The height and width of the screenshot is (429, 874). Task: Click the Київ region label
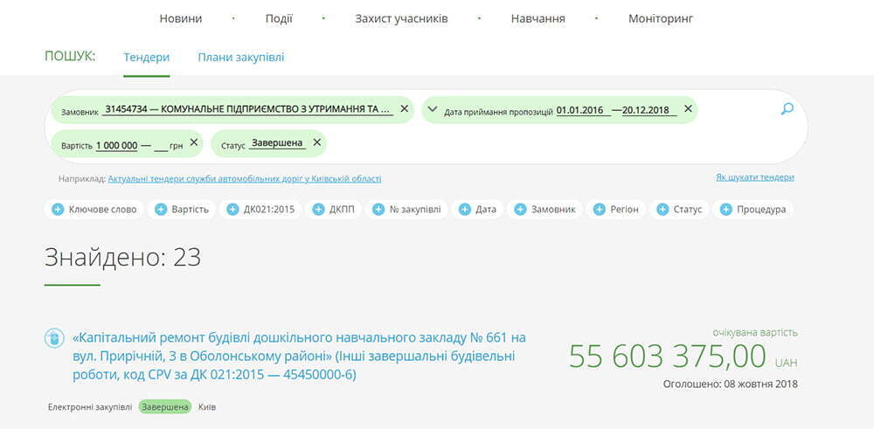tap(207, 407)
